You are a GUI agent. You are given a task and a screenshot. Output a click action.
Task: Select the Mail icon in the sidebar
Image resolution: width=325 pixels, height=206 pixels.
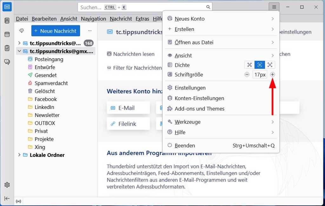coord(7,7)
